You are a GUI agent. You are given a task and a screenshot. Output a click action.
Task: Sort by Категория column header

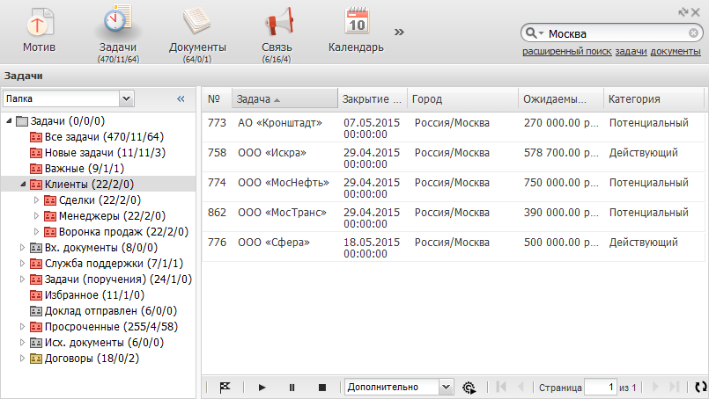tap(654, 98)
